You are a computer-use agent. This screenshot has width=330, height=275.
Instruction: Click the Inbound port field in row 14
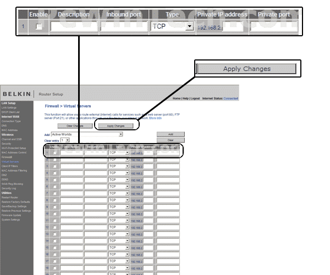pyautogui.click(x=96, y=241)
